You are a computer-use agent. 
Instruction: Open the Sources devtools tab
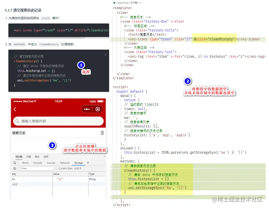[51, 163]
